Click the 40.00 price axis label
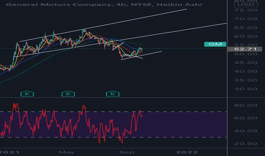 (x=246, y=71)
